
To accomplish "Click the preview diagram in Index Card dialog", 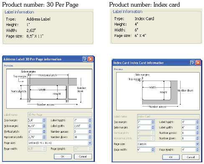I will click(x=158, y=91).
